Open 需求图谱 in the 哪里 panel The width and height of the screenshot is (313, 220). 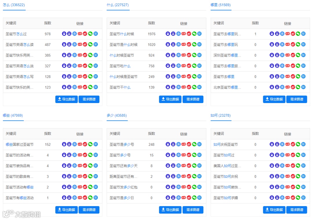click(297, 99)
